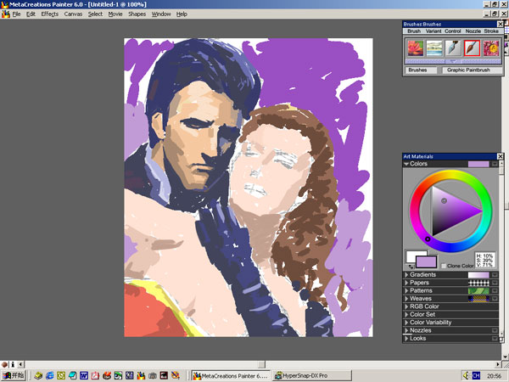Open the Brushes category popup

click(x=421, y=70)
